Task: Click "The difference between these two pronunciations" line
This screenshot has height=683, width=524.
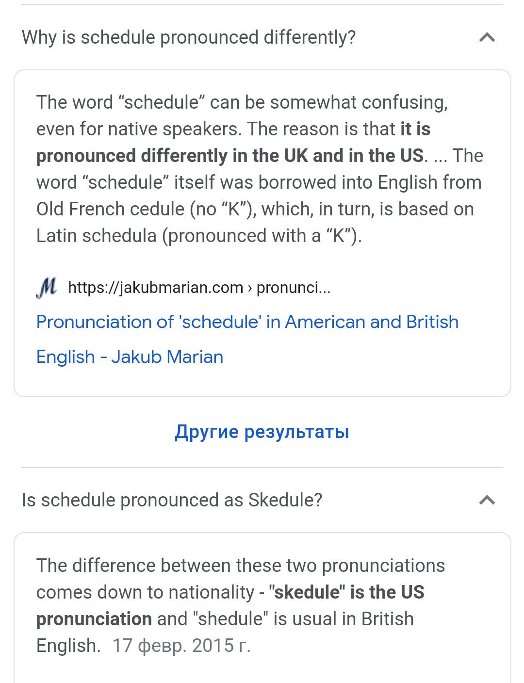Action: 240,566
